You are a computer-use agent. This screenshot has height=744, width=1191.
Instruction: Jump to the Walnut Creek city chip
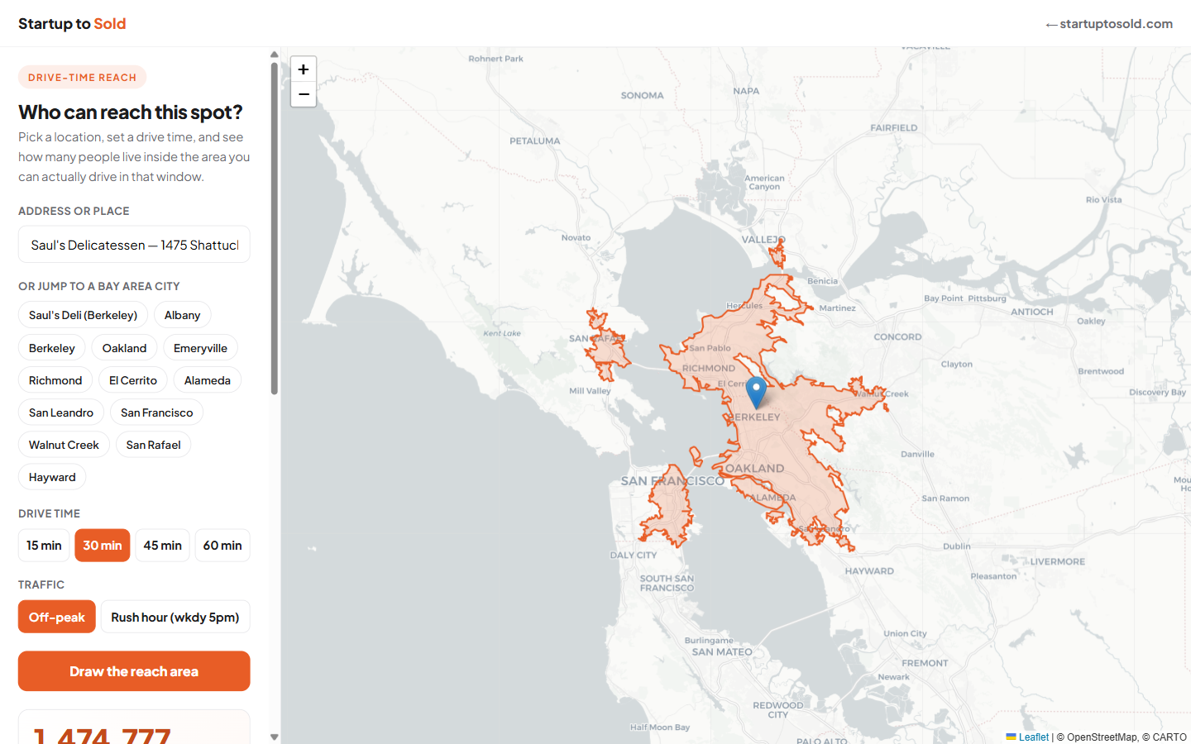(x=64, y=445)
